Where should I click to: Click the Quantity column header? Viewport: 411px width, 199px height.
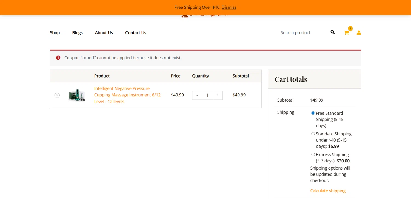(x=200, y=76)
